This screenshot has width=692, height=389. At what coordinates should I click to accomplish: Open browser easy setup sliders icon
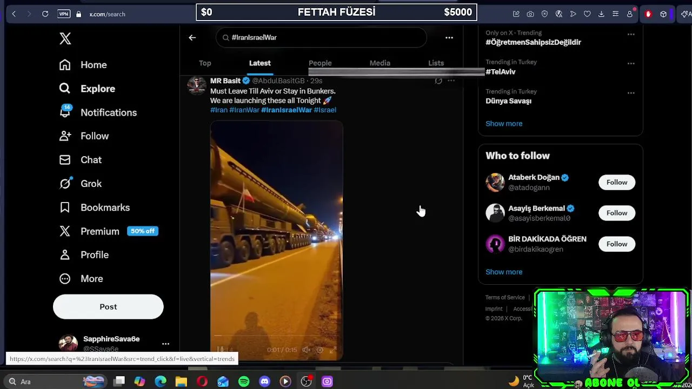click(x=615, y=14)
